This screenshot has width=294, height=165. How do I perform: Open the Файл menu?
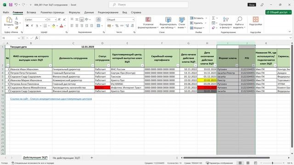point(6,12)
